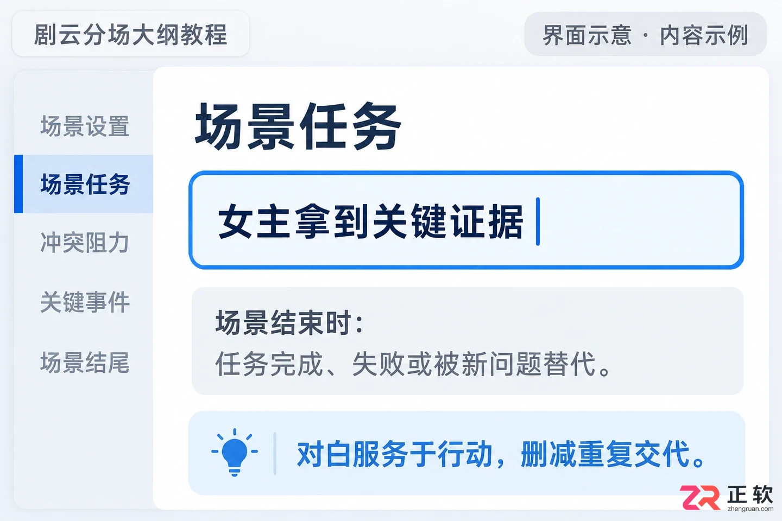Click the 场景任务 heading
This screenshot has width=782, height=521.
(x=298, y=126)
